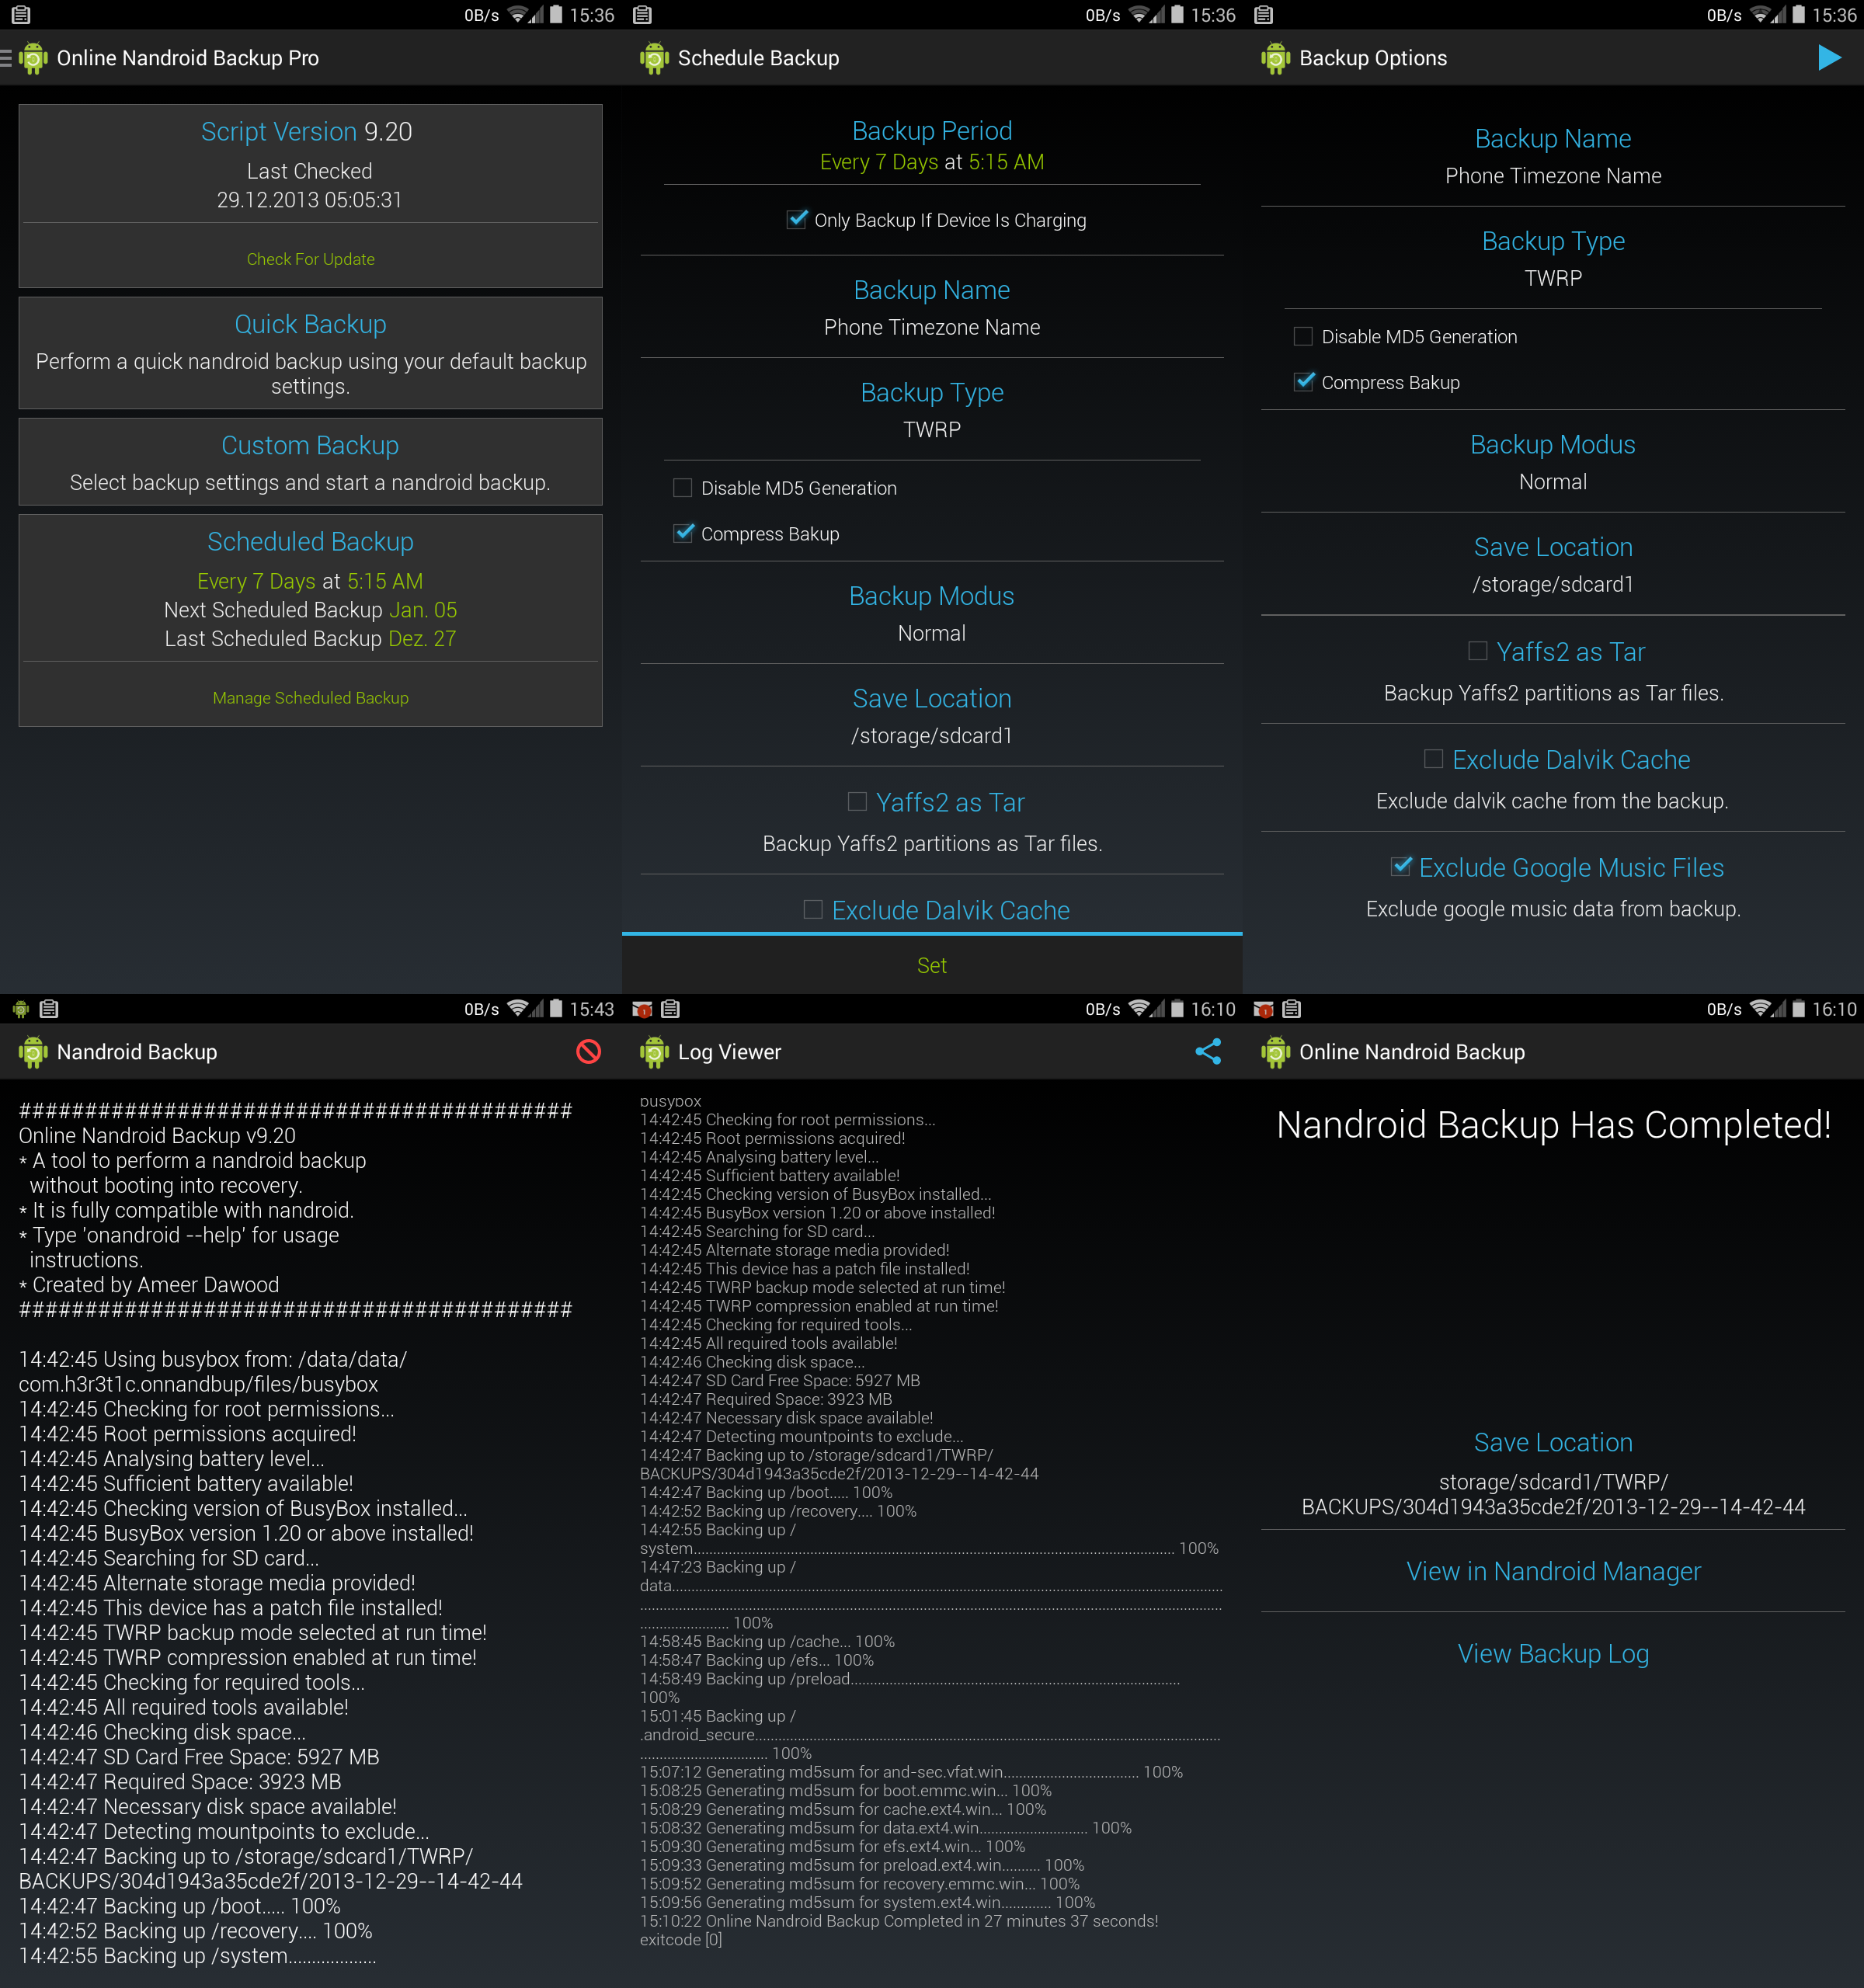Select the 'Created by Ameer Dawood' line
The image size is (1864, 1988).
[149, 1285]
